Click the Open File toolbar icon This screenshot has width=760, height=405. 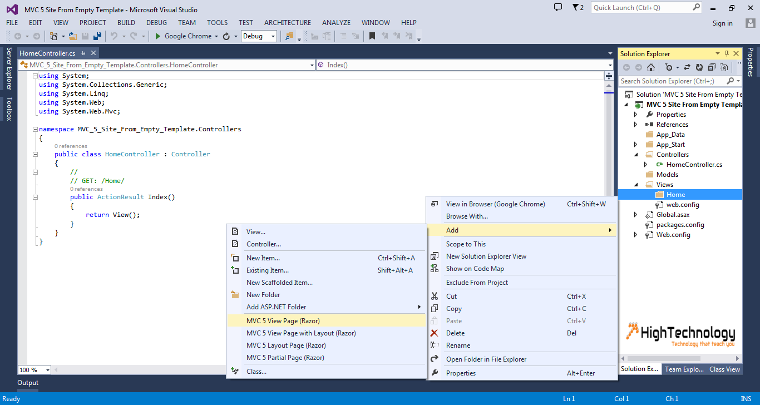pyautogui.click(x=72, y=36)
